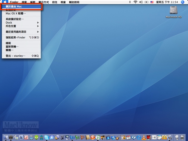Screen dimensions: 188x141
Task: Open QuickTime Player blue Q icon
Action: [x=139, y=137]
